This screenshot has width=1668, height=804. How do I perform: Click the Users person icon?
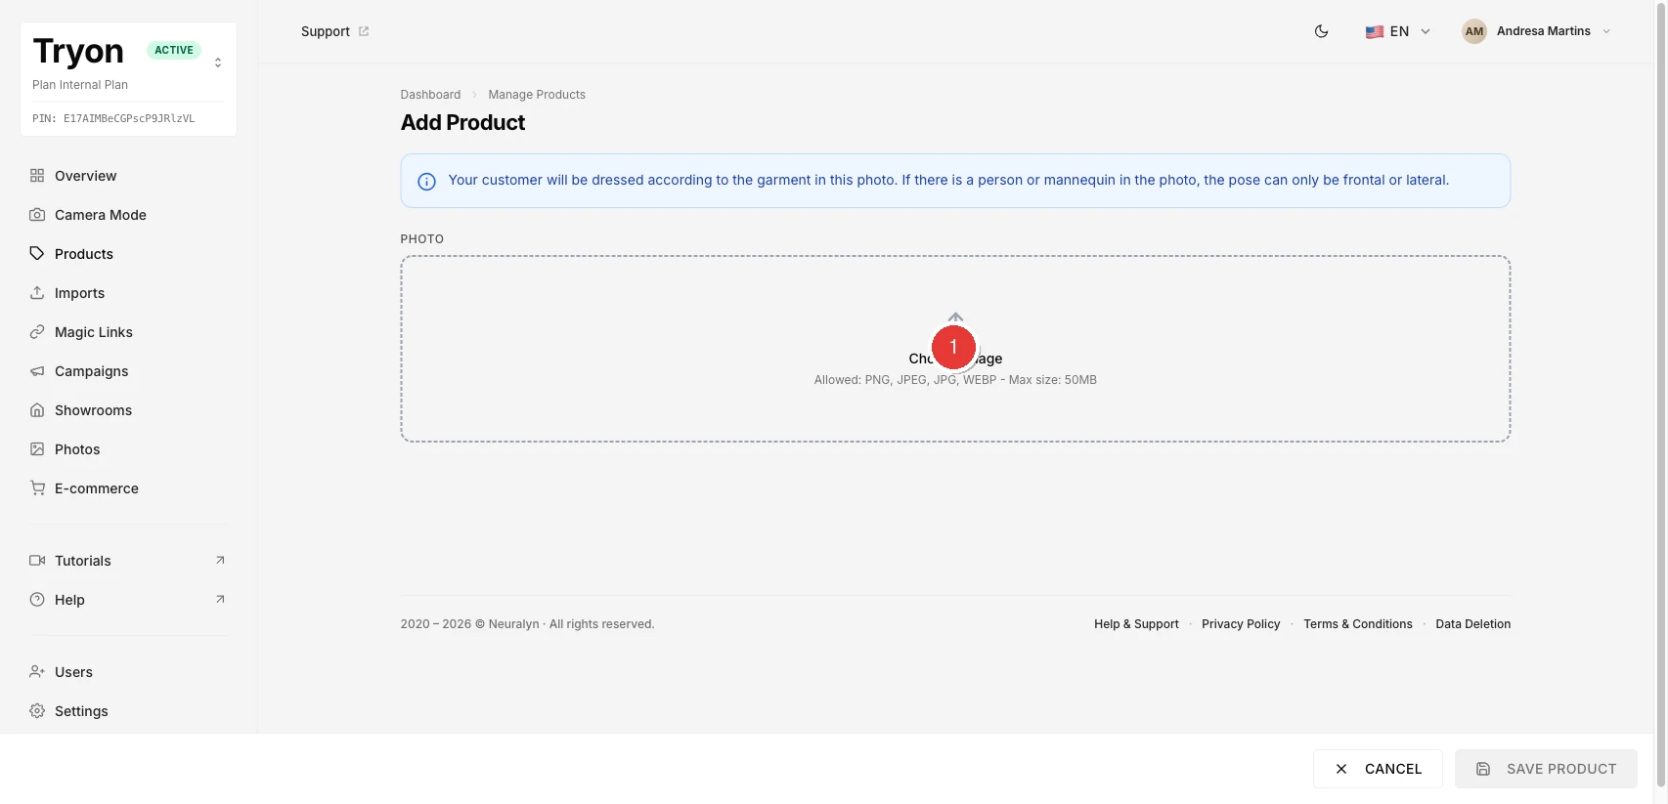coord(37,672)
